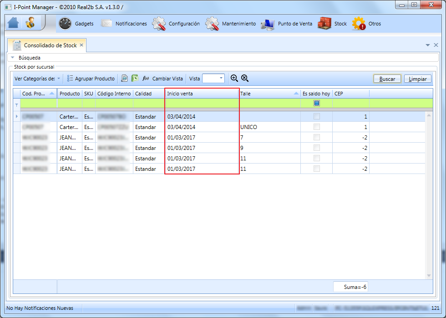Open Notificaciones envelope icon
This screenshot has width=446, height=318.
point(106,24)
